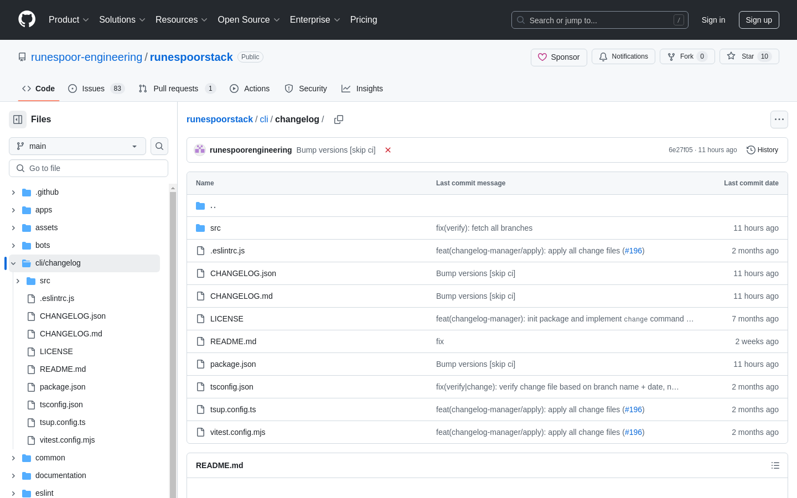
Task: Click the Sponsor heart button
Action: [558, 57]
